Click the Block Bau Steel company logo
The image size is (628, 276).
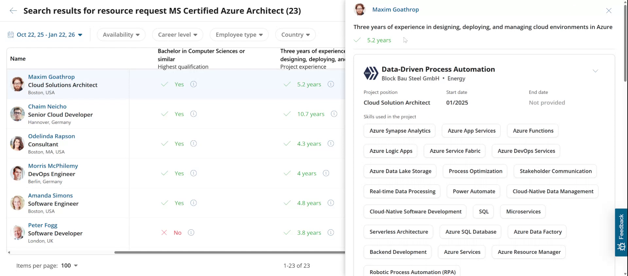(371, 73)
